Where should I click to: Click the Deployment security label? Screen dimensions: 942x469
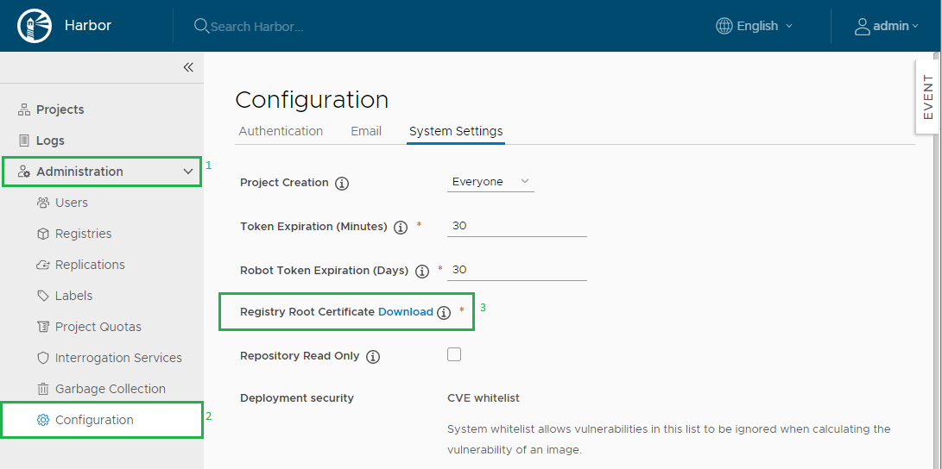point(297,398)
